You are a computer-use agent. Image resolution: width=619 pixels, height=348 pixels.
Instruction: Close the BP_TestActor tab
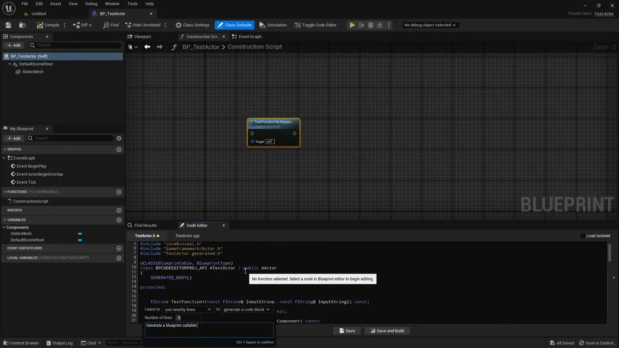pyautogui.click(x=151, y=14)
